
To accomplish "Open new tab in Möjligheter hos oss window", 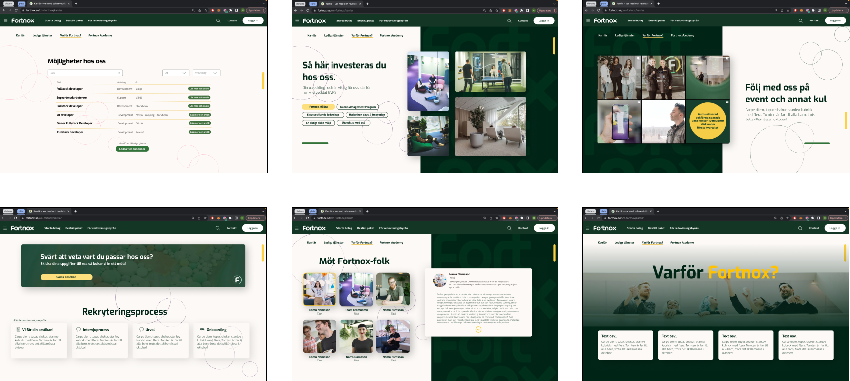I will [x=76, y=4].
